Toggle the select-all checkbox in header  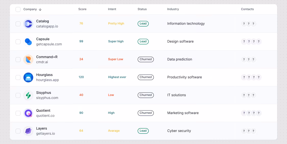18,9
